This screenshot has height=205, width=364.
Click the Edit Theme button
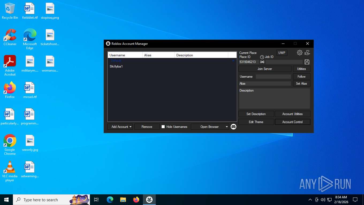[256, 122]
